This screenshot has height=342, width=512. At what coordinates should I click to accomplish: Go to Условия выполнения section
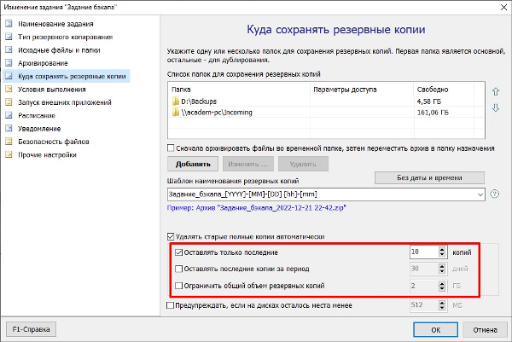(50, 89)
